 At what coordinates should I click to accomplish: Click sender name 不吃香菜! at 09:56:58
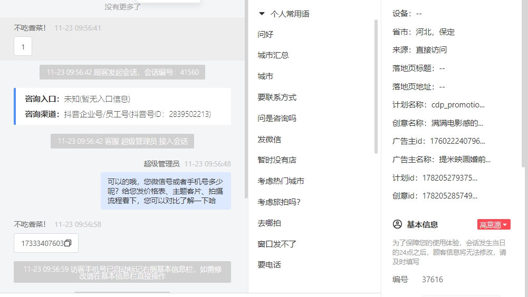30,224
